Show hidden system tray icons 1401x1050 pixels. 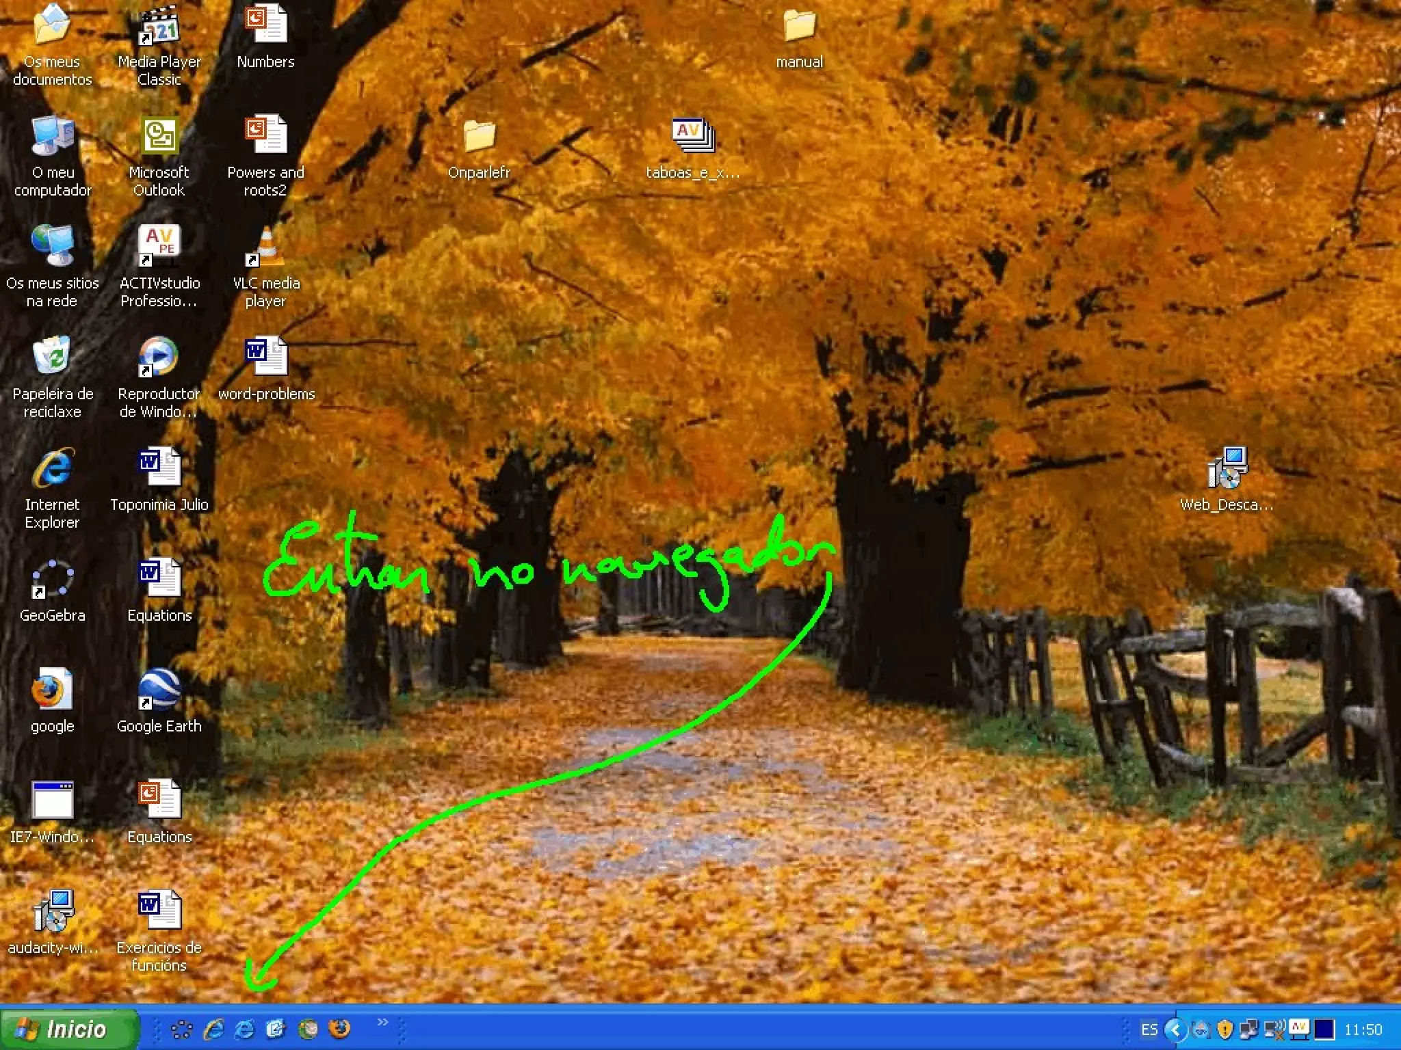[1175, 1029]
